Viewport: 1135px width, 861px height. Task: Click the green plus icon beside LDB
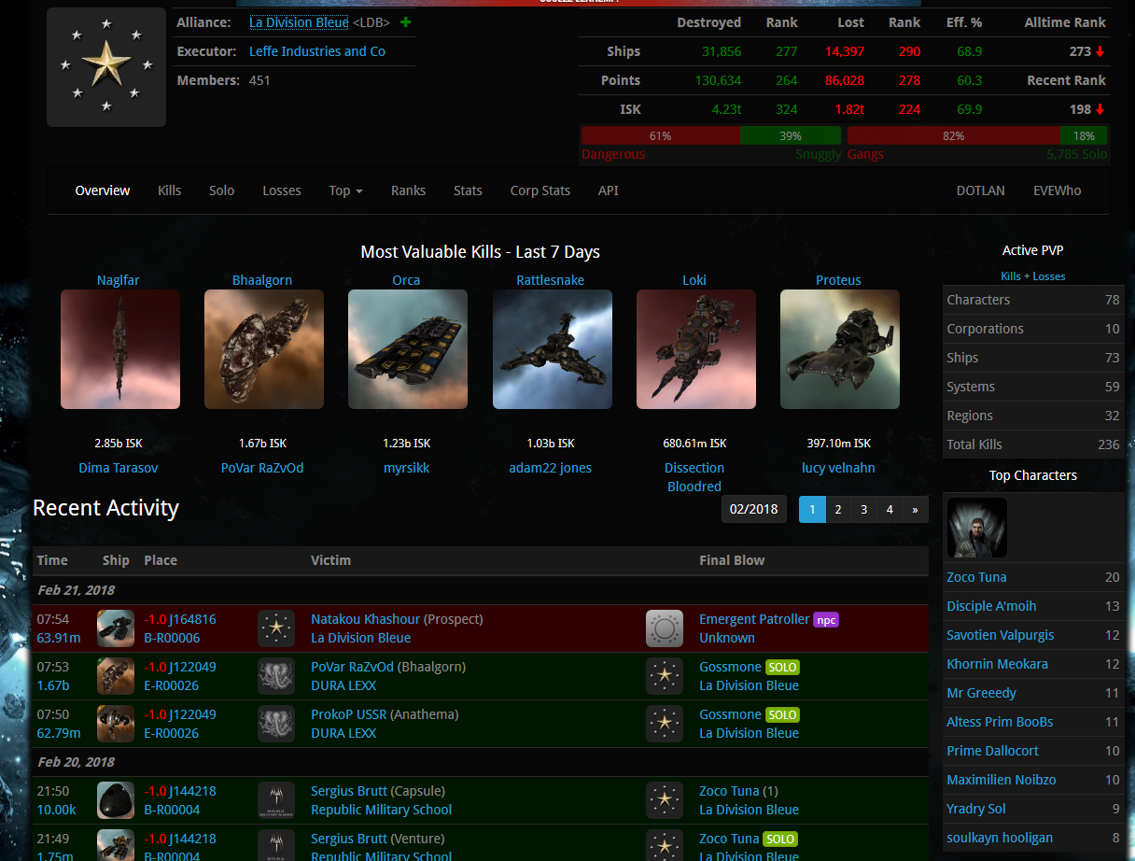(x=405, y=22)
